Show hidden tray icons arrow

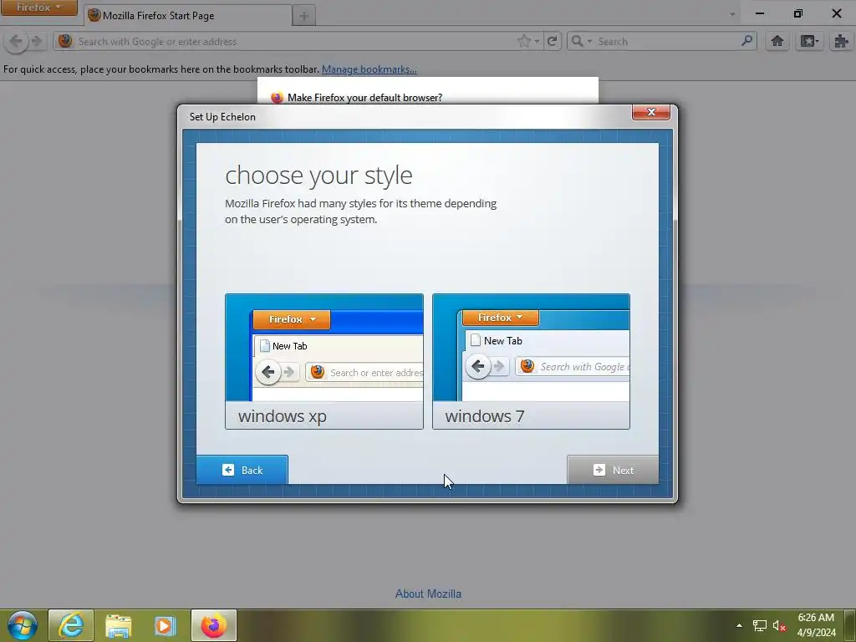[739, 625]
